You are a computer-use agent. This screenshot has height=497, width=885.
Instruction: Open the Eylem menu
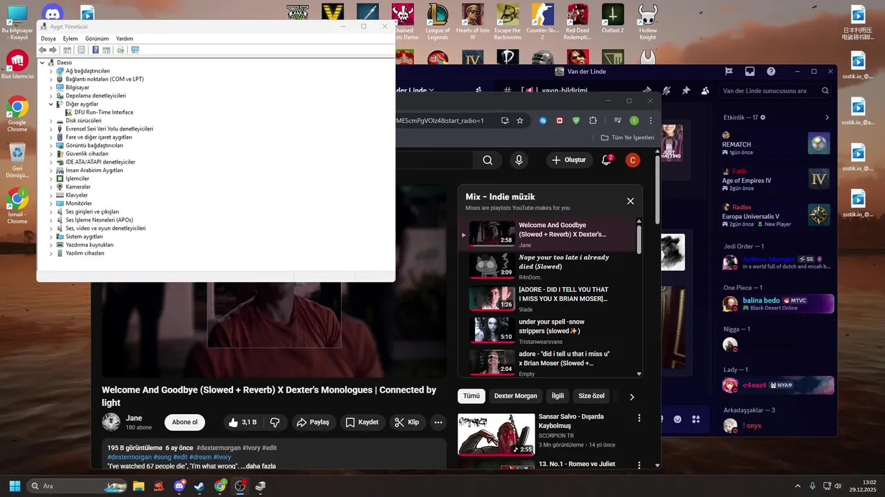tap(71, 39)
